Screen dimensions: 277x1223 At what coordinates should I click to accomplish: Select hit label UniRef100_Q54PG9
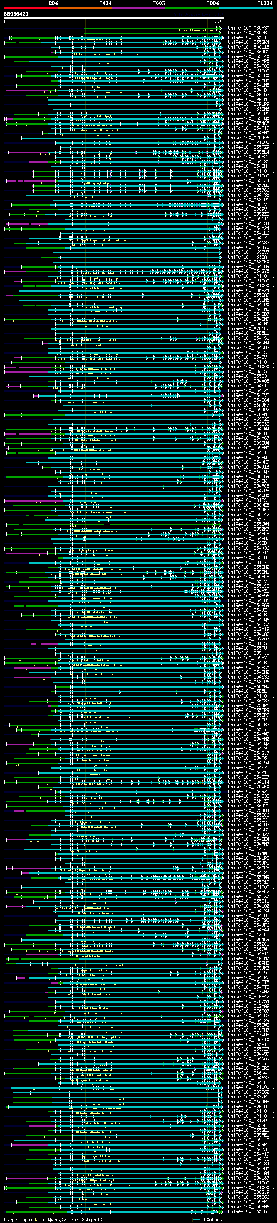248,605
